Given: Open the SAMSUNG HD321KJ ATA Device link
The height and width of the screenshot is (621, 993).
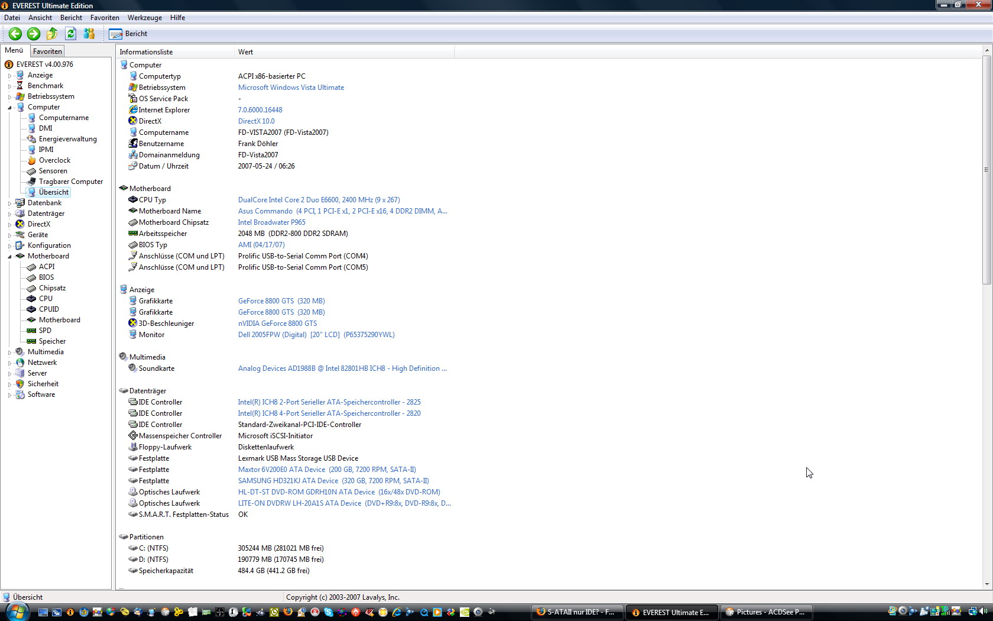Looking at the screenshot, I should (333, 481).
